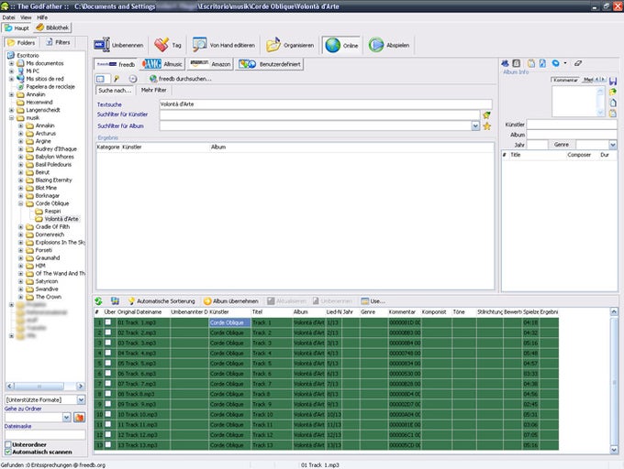Open the Genre dropdown in Album Info
This screenshot has width=624, height=469.
click(613, 145)
